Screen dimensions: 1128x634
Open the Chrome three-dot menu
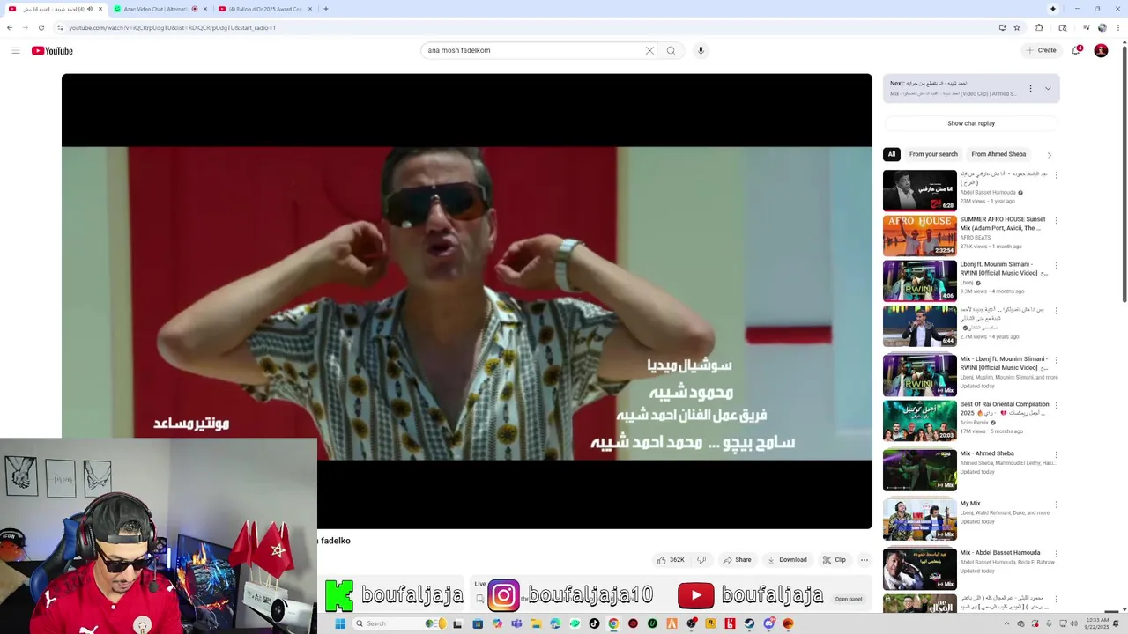coord(1120,27)
